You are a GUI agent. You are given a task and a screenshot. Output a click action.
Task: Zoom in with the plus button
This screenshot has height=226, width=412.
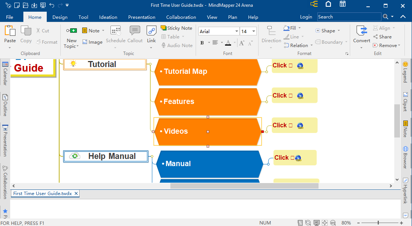[x=401, y=223]
